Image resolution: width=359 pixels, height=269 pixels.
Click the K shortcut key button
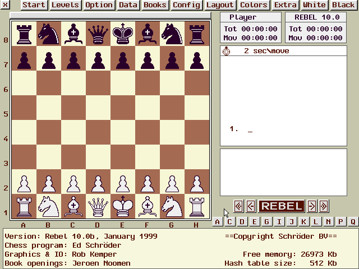pyautogui.click(x=303, y=222)
